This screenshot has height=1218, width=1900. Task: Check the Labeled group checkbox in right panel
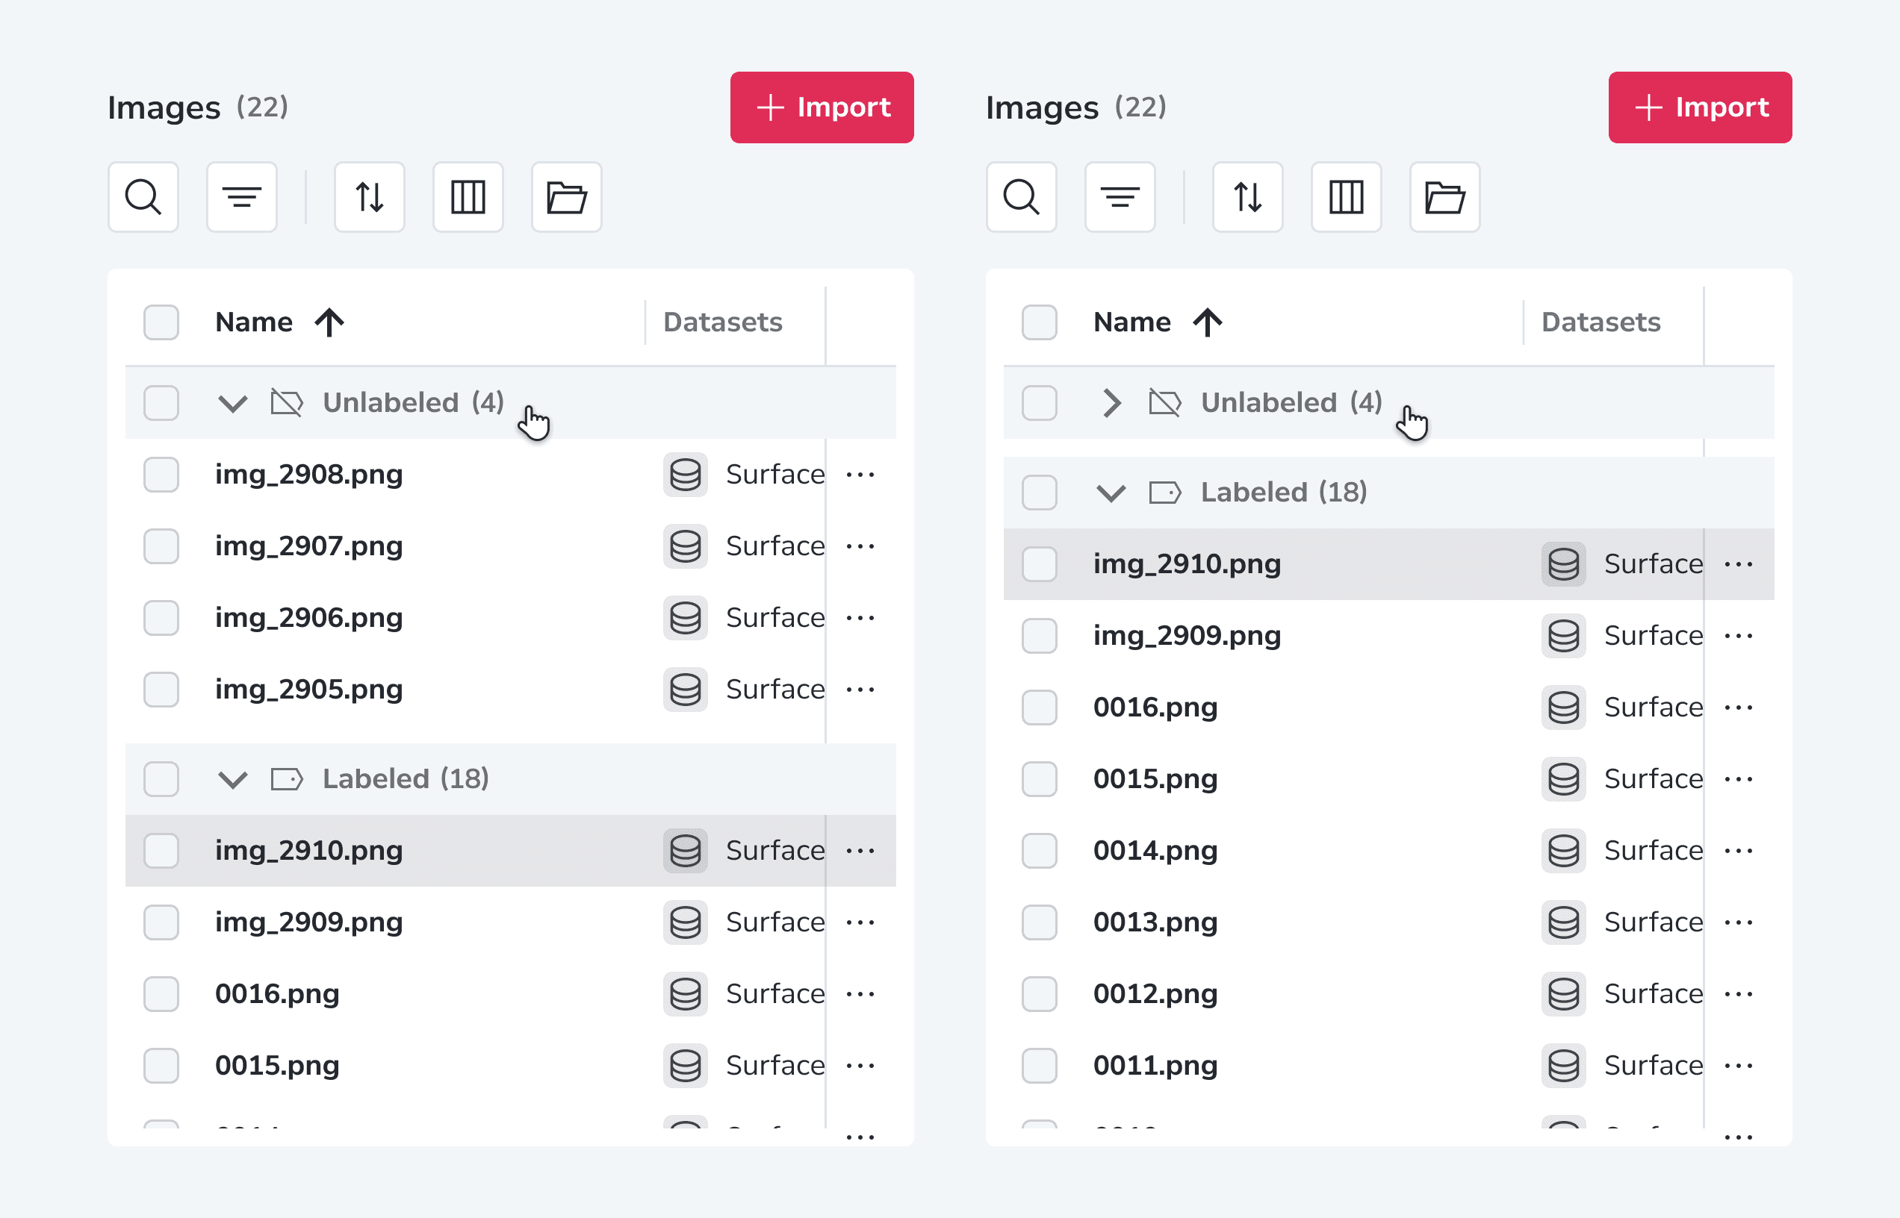pyautogui.click(x=1040, y=493)
